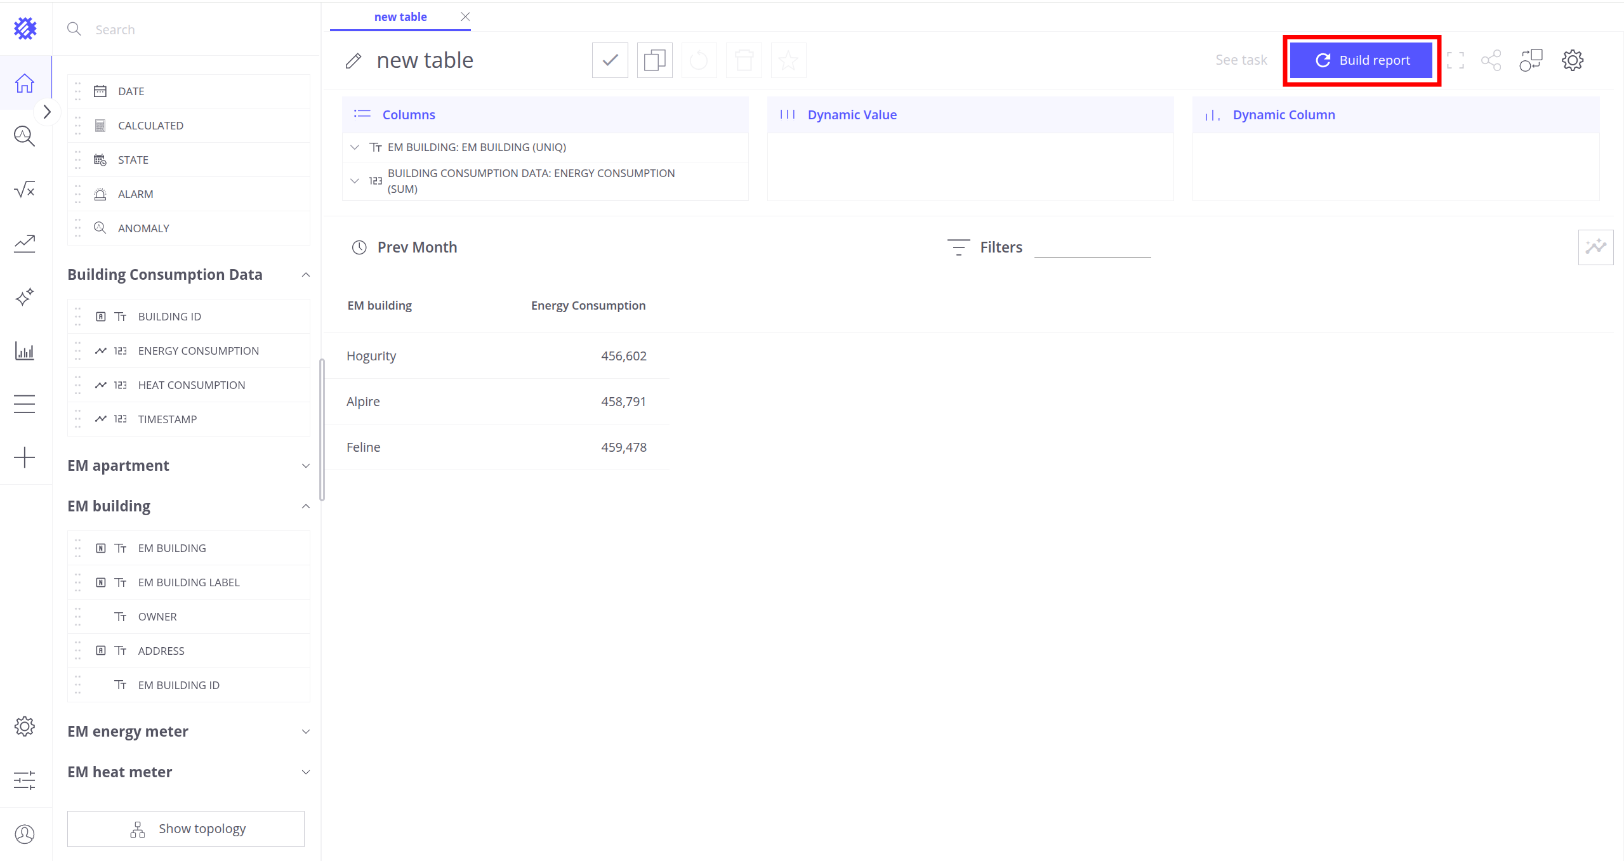
Task: Open the bar chart sidebar icon
Action: pos(25,351)
